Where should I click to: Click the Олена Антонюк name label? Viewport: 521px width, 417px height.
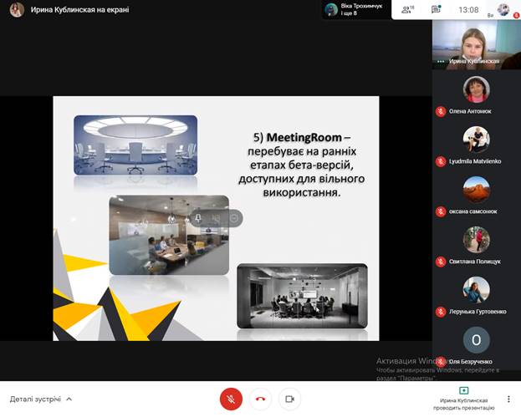(x=470, y=111)
